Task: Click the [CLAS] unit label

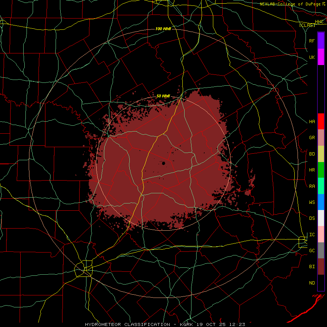Action: point(307,25)
